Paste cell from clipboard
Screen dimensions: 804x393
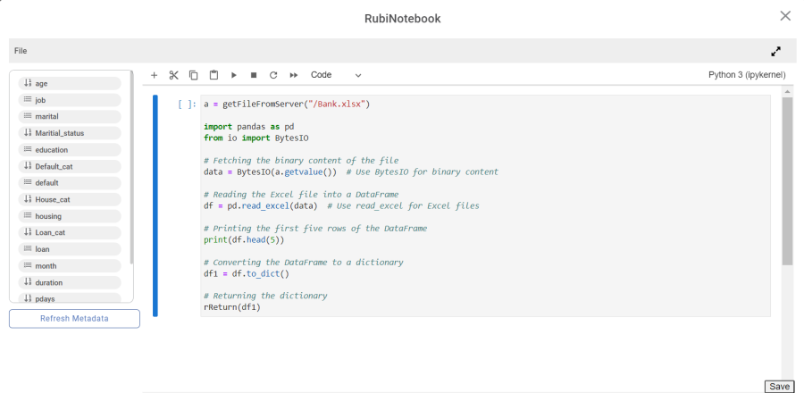click(214, 75)
